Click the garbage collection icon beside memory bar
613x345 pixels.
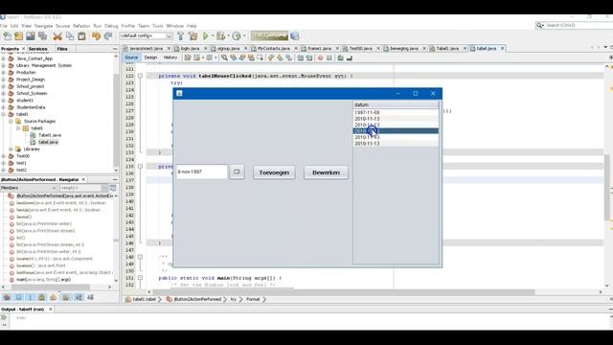(x=295, y=36)
